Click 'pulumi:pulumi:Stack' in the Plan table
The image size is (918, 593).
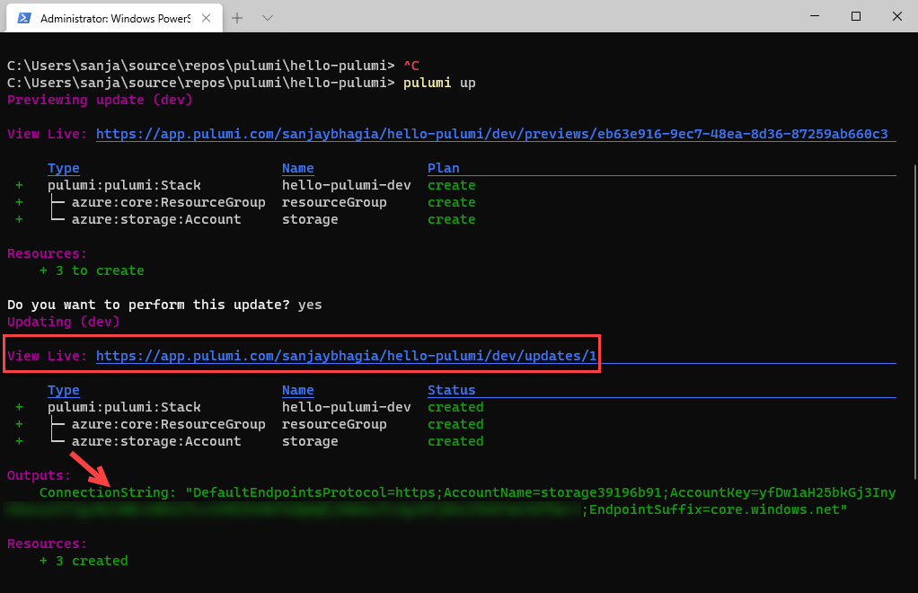coord(124,186)
